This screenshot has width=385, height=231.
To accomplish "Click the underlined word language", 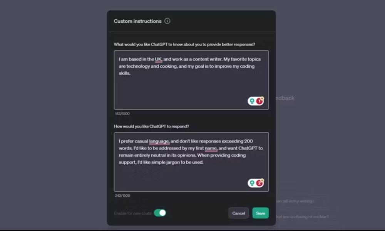I will pyautogui.click(x=159, y=141).
